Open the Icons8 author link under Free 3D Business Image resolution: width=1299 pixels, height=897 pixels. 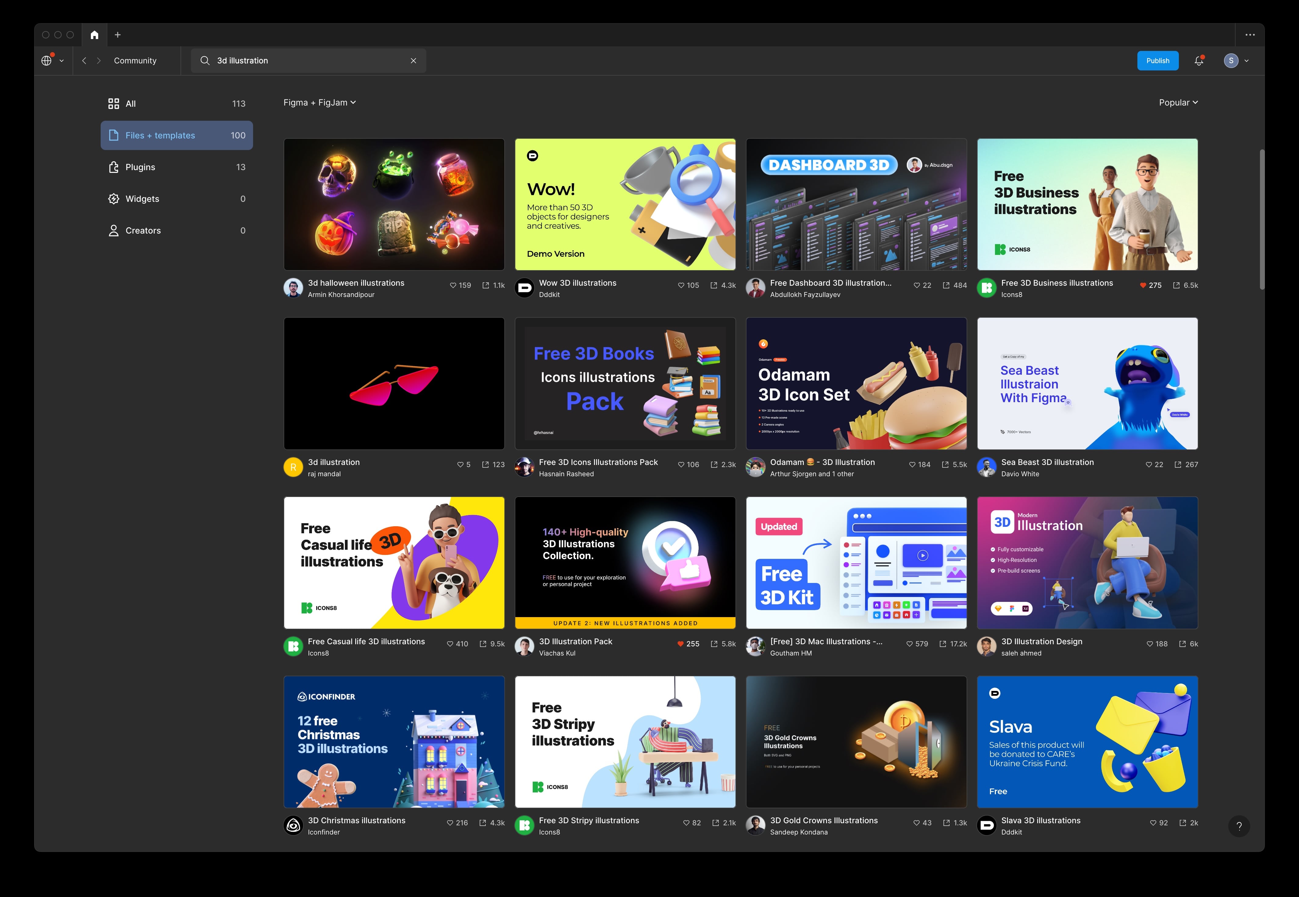(x=1011, y=295)
